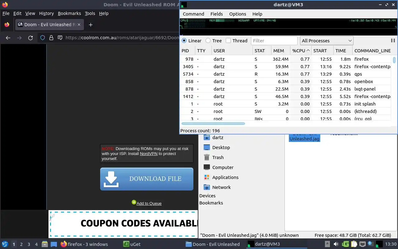The image size is (398, 249).
Task: Open Firefox File menu
Action: point(6,13)
